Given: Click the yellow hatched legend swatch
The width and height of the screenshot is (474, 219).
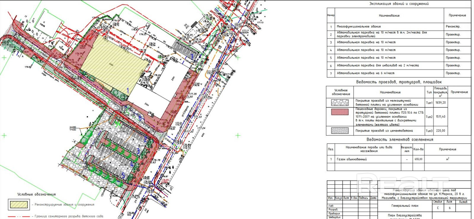Looking at the screenshot, I should [19, 204].
